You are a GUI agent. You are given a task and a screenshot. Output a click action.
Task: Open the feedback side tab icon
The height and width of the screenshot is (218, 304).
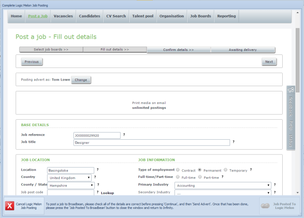point(291,91)
